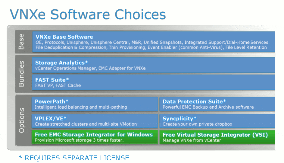Select the Data Protection Suite* heading
Screen dimensions: 284x163
coord(194,101)
